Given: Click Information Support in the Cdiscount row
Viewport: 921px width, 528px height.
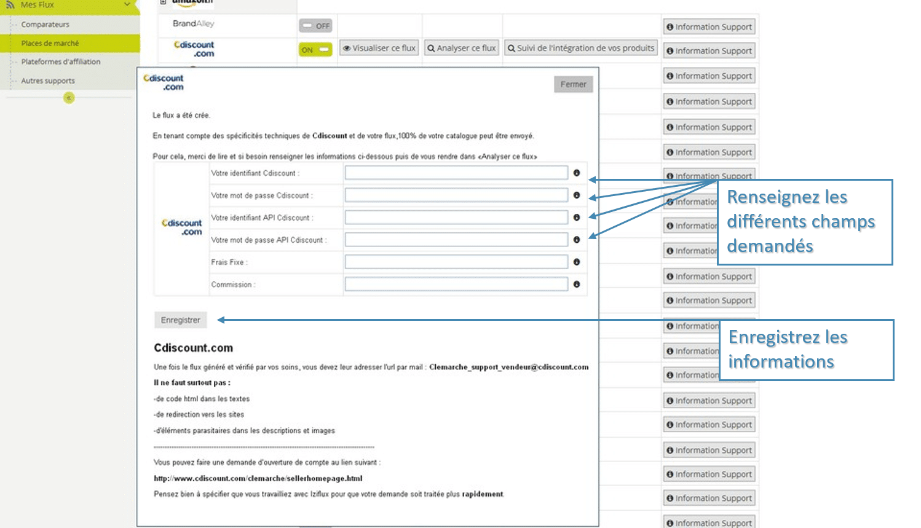Looking at the screenshot, I should pos(709,51).
